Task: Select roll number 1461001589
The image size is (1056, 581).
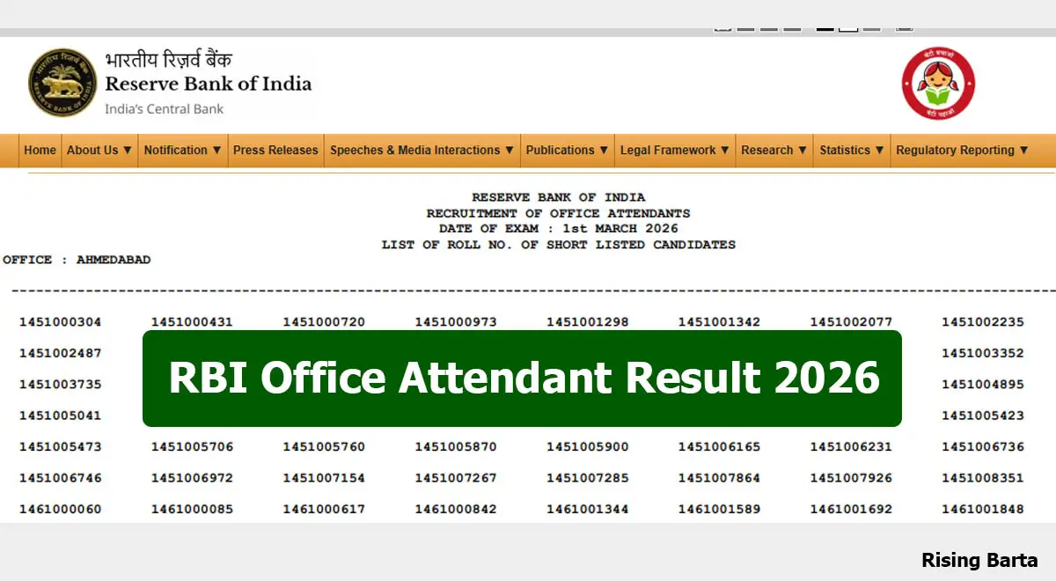Action: pyautogui.click(x=719, y=510)
